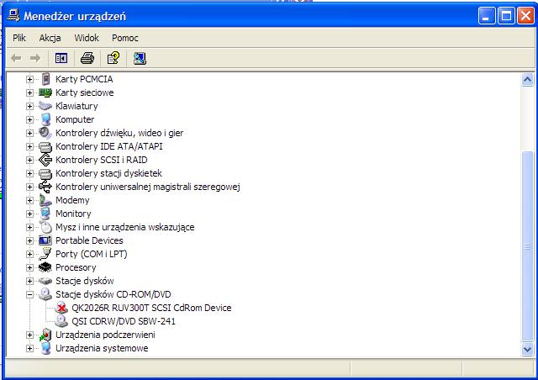Click the Monitory monitor icon
Viewport: 538px width, 380px height.
pyautogui.click(x=45, y=214)
